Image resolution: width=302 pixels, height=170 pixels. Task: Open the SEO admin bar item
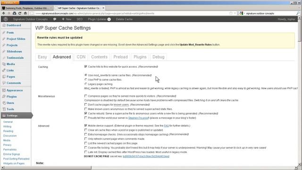80,19
